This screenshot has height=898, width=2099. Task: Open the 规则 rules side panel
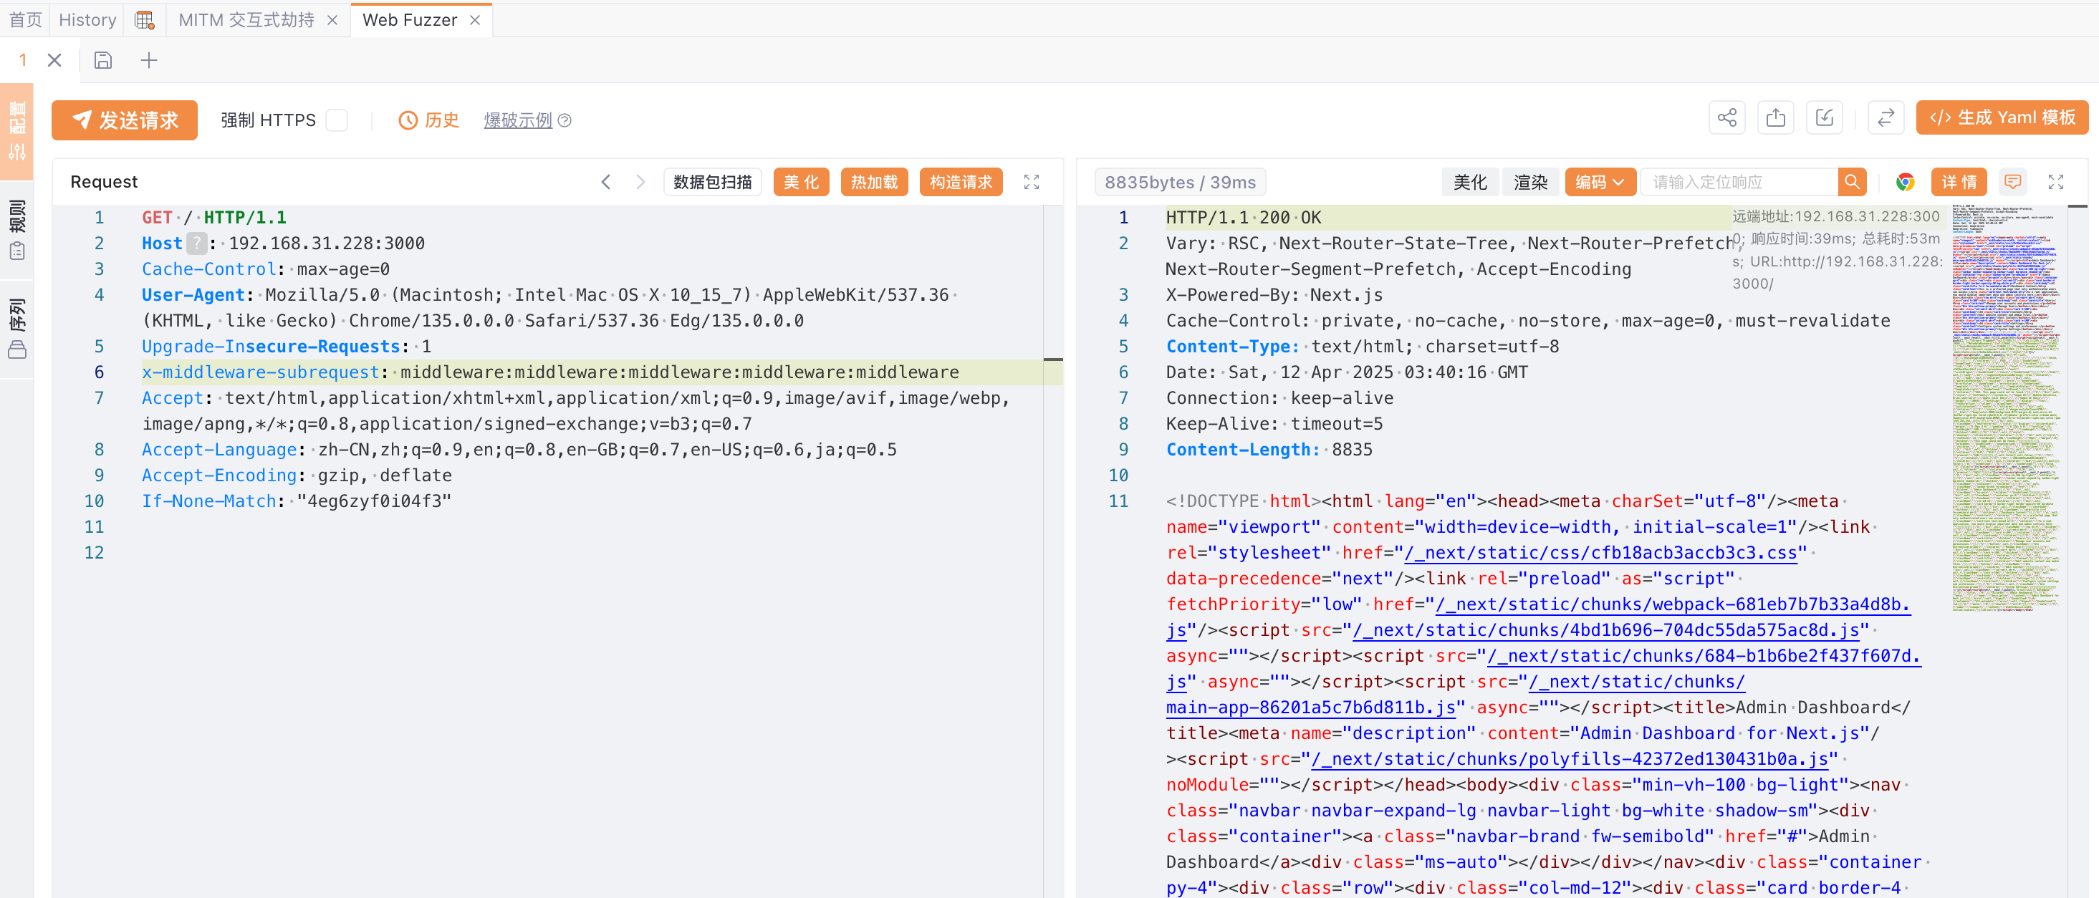[17, 229]
